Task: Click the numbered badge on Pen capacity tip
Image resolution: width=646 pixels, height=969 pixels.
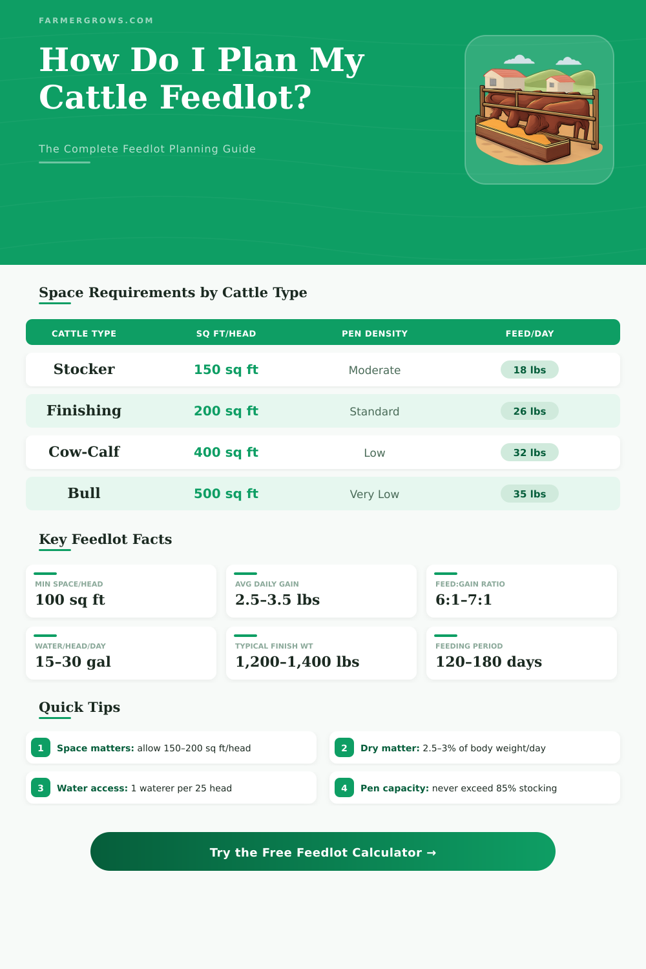Action: tap(344, 787)
